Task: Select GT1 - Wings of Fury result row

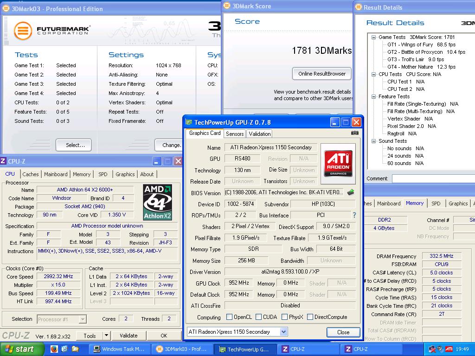Action: click(421, 44)
